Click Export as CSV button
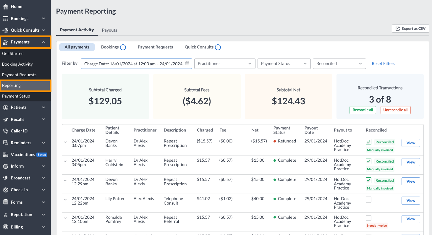This screenshot has height=235, width=432. point(410,29)
